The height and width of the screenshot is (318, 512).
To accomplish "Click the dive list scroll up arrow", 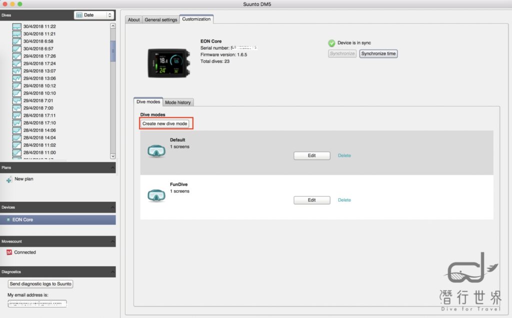I will pyautogui.click(x=112, y=26).
